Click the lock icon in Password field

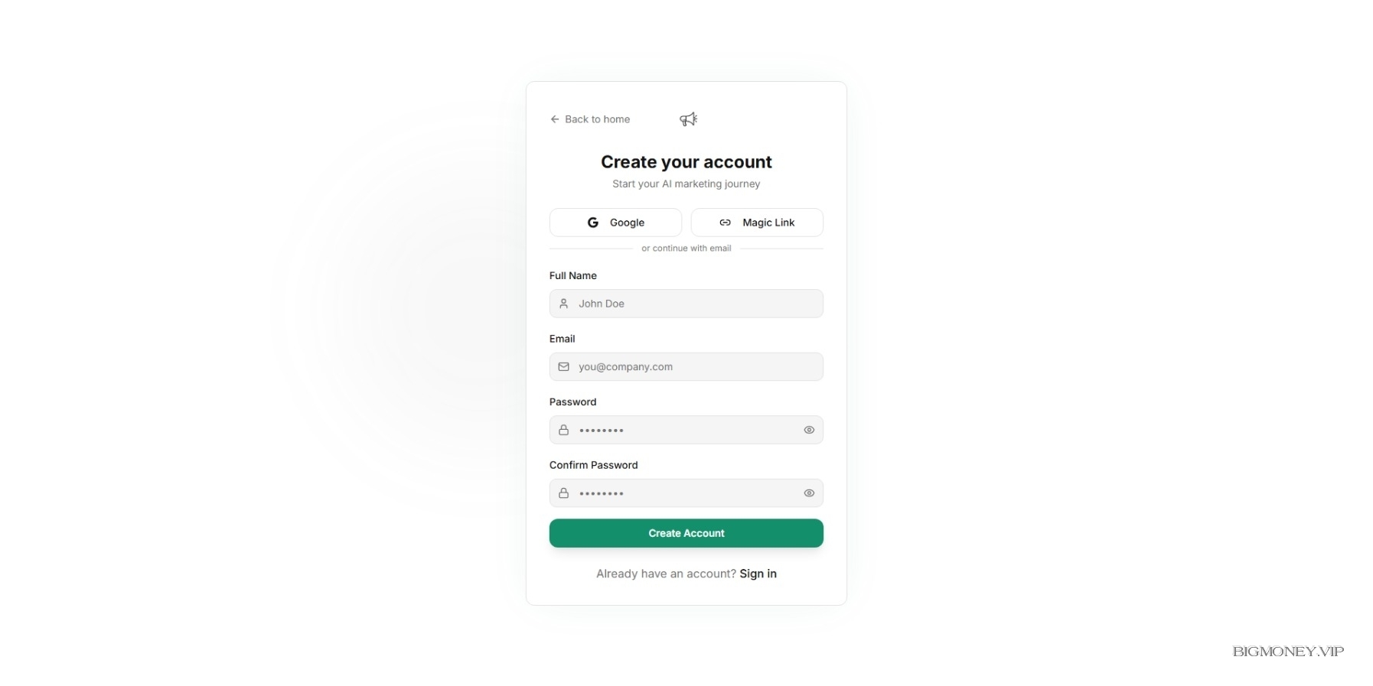[564, 430]
